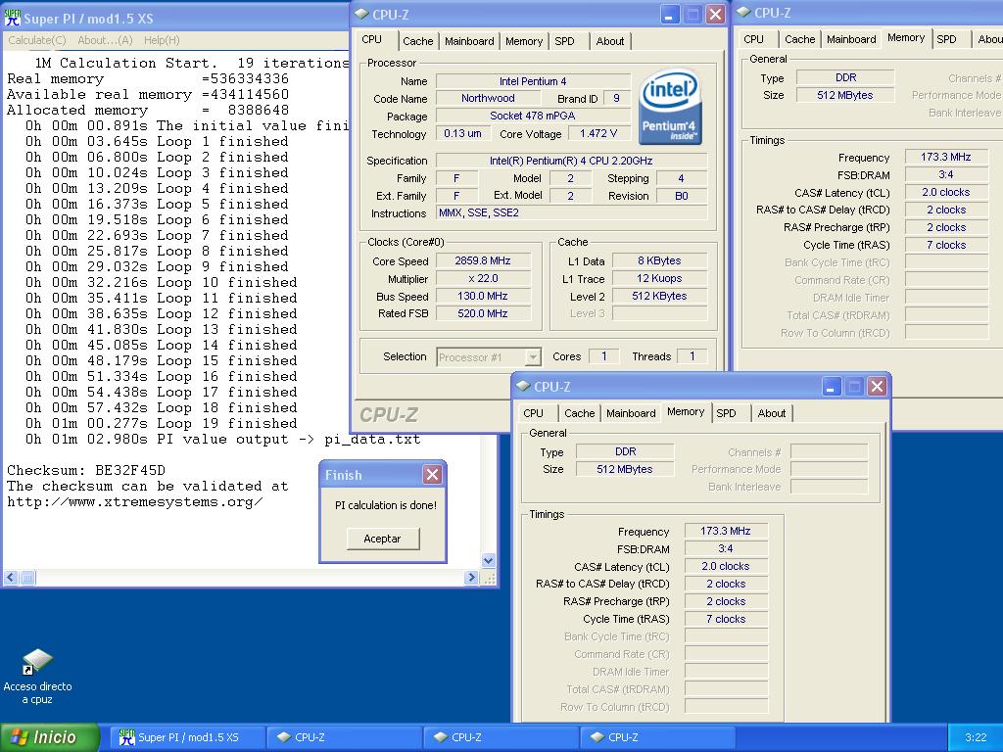The width and height of the screenshot is (1003, 752).
Task: Open the Help menu in Super PI
Action: click(x=162, y=40)
